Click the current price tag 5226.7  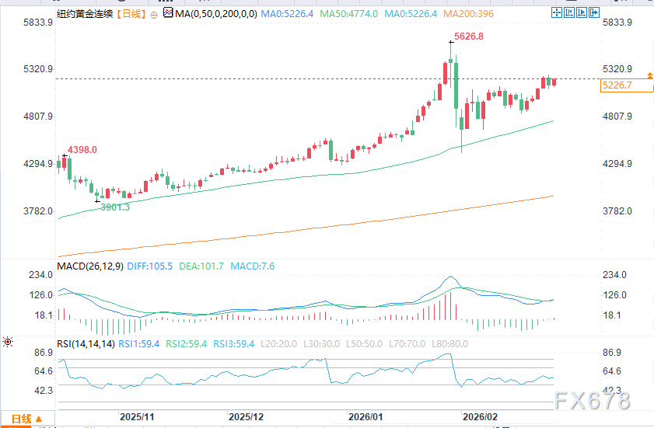pyautogui.click(x=617, y=85)
